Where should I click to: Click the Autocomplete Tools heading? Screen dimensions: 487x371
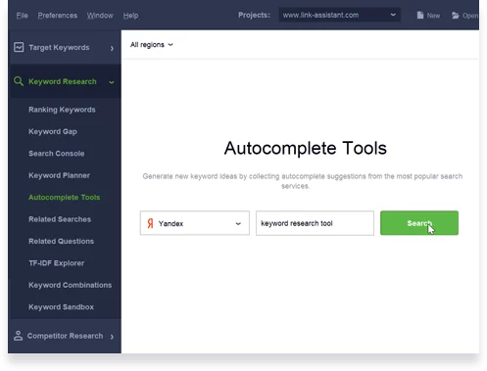tap(306, 148)
